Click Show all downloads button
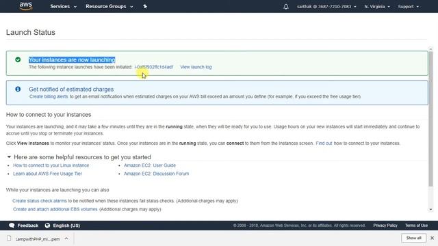This screenshot has width=438, height=246. coord(413,238)
